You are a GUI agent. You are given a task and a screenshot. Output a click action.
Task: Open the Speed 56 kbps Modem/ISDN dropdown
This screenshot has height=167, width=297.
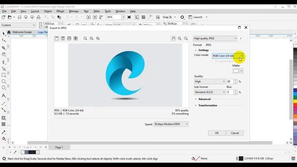click(171, 124)
